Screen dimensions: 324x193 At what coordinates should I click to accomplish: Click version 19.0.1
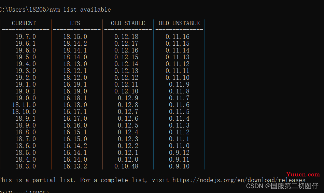[x=26, y=91]
